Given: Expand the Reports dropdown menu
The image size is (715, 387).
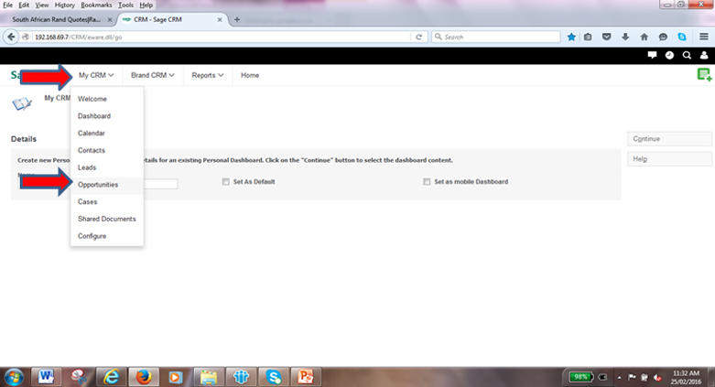Looking at the screenshot, I should click(x=208, y=75).
